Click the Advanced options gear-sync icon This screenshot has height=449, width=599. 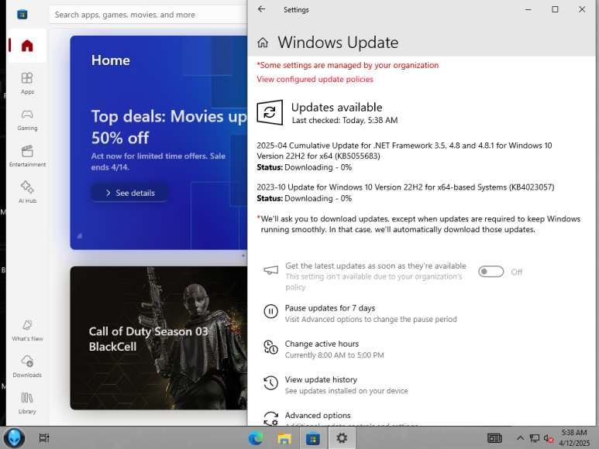tap(271, 419)
